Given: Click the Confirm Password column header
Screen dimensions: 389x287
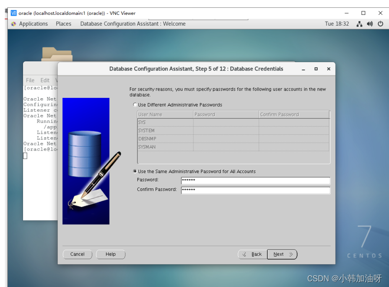Looking at the screenshot, I should 294,114.
